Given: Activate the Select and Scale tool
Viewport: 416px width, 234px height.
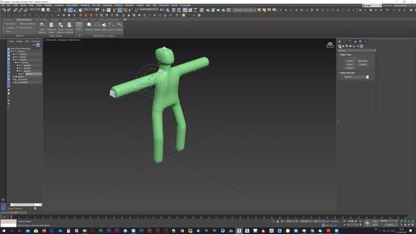Looking at the screenshot, I should coord(75,10).
